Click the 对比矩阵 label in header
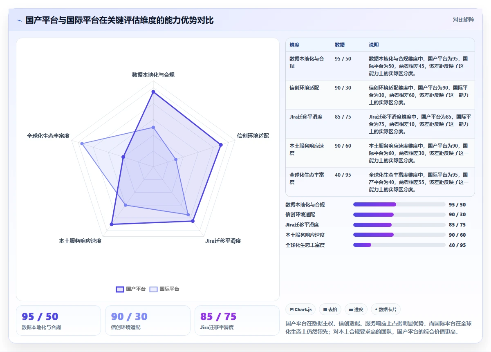Image resolution: width=491 pixels, height=352 pixels. click(x=464, y=20)
